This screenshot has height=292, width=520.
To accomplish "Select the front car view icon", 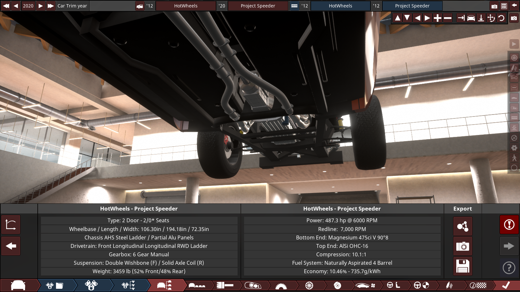I will click(471, 18).
